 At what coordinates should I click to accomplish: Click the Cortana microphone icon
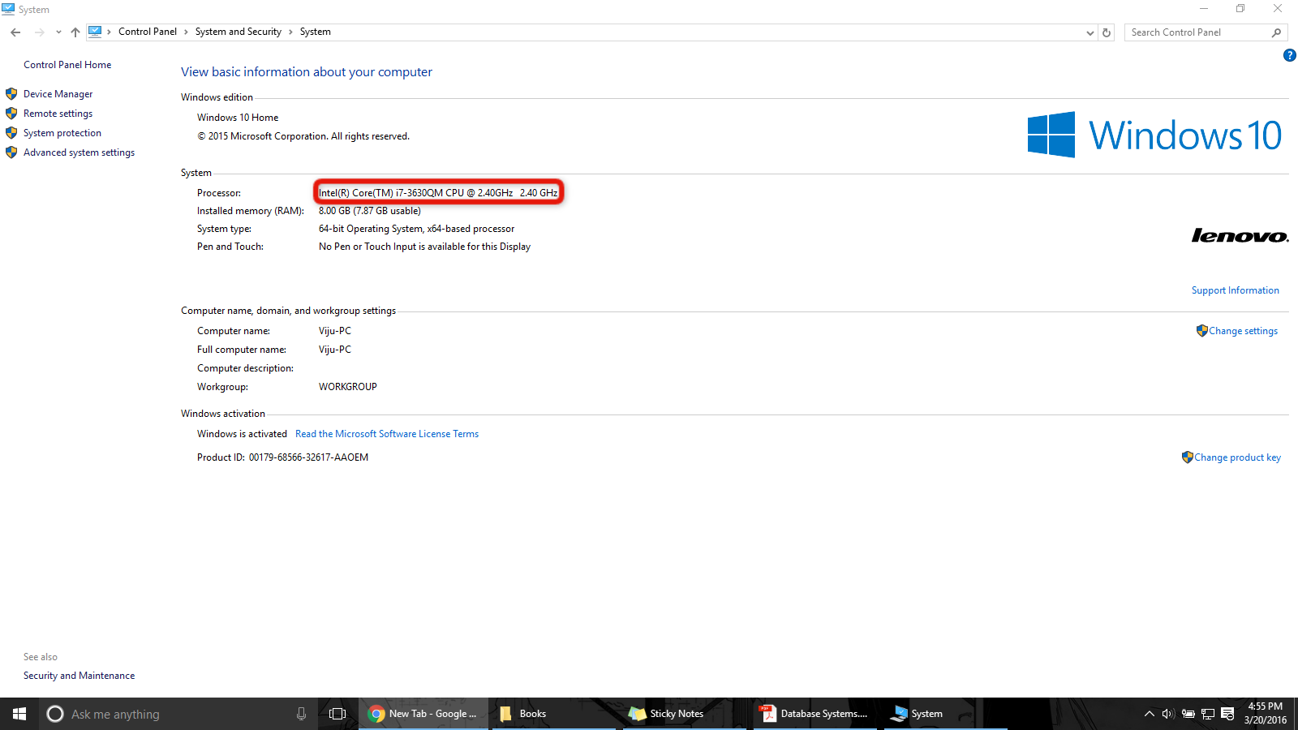(301, 714)
